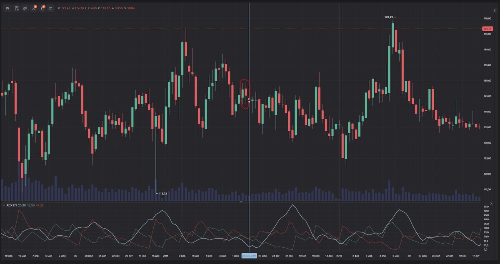500x264 pixels.
Task: Click the 166.70 price level tag
Action: 487,29
